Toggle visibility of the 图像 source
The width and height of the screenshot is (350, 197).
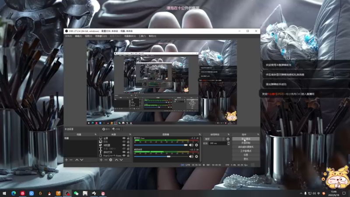[x=124, y=141]
